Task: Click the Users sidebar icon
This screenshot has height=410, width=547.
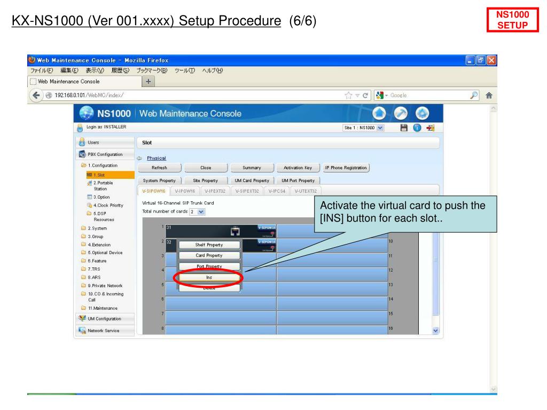Action: point(82,142)
